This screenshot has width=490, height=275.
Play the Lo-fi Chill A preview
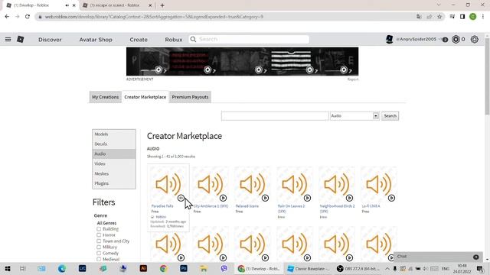391,198
